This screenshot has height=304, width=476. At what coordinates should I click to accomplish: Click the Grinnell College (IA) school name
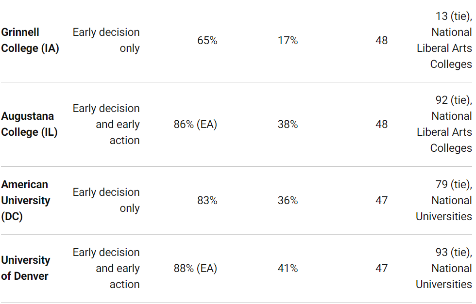coord(30,40)
